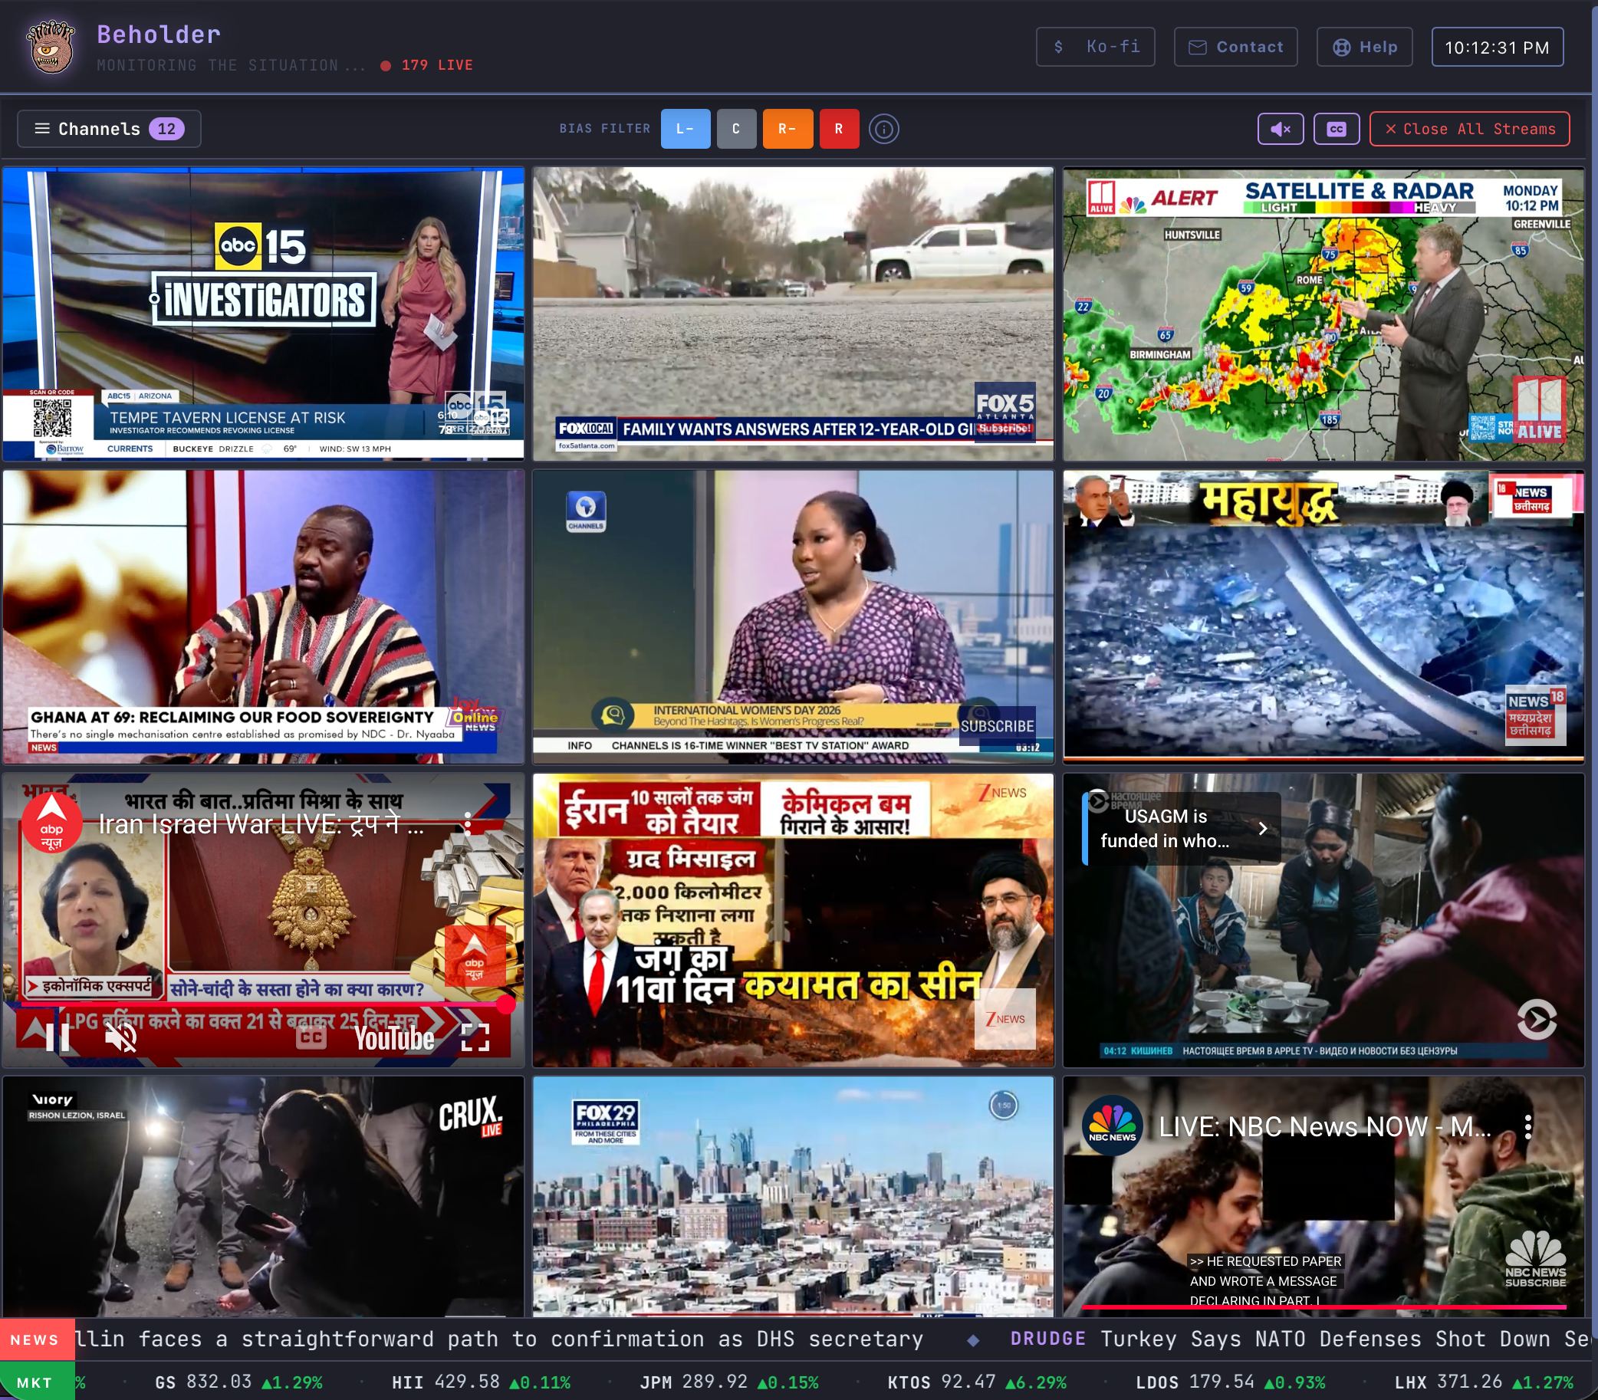Viewport: 1598px width, 1400px height.
Task: Click the Ko-fi dollar icon
Action: [1059, 47]
